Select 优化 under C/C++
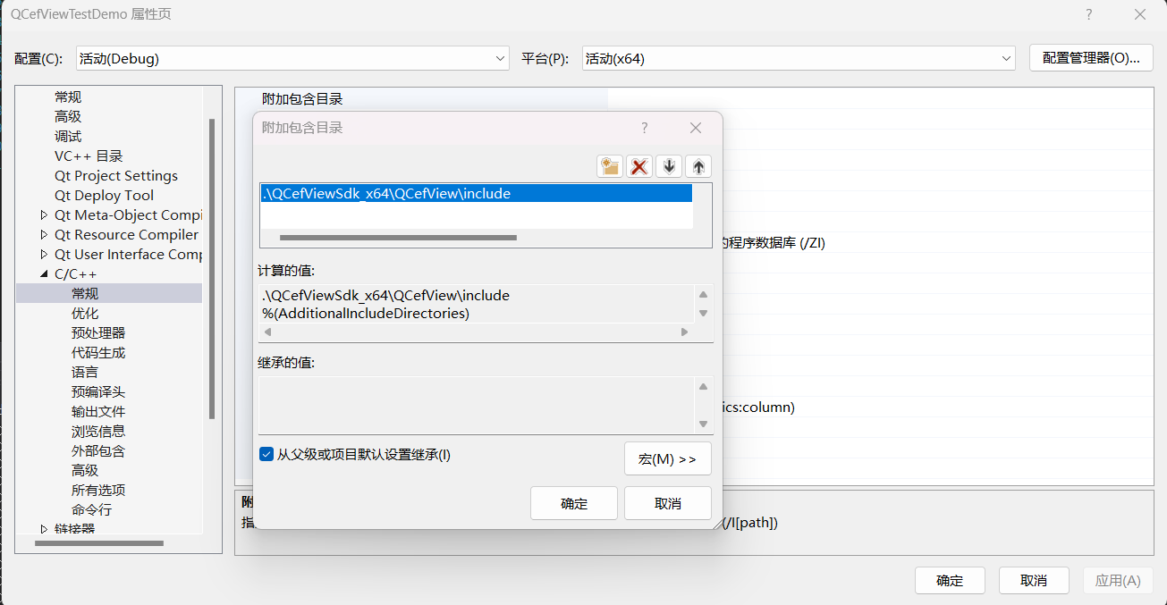 pos(85,313)
